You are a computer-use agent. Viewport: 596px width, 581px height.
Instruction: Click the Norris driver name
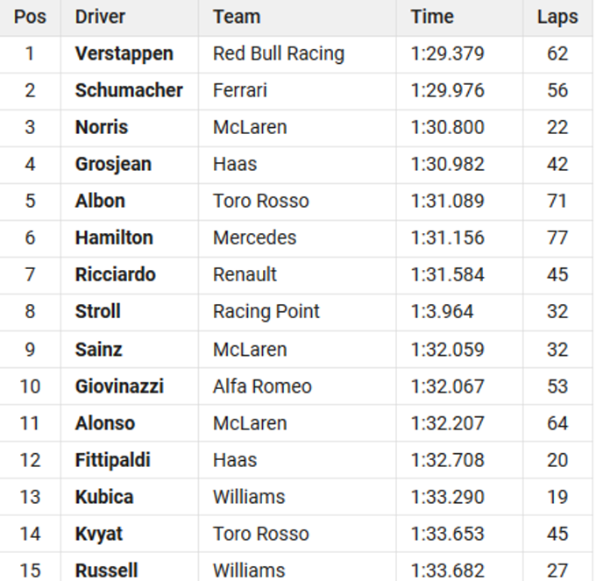point(102,127)
